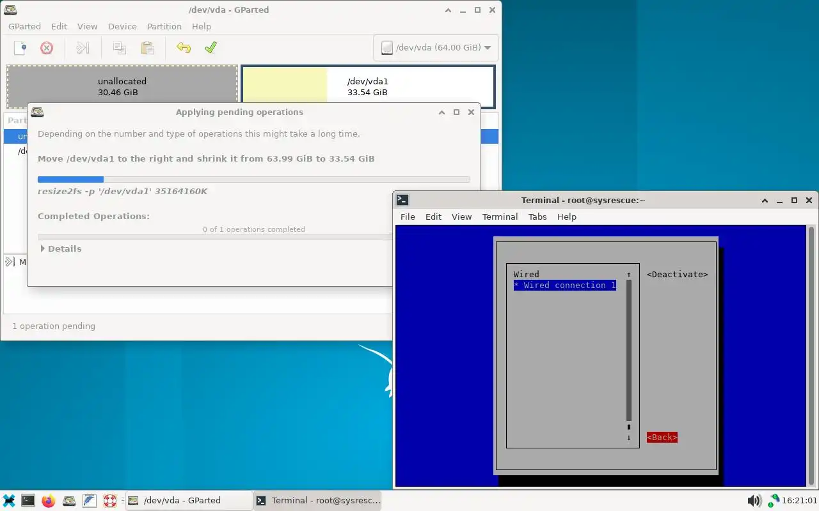Click the disk icon in Applying pending operations title
819x511 pixels.
tap(37, 112)
